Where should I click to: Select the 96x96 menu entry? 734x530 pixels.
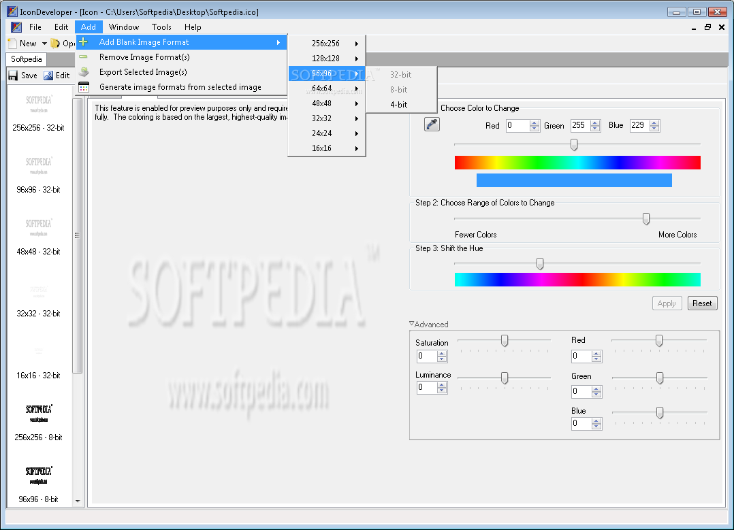pyautogui.click(x=327, y=73)
